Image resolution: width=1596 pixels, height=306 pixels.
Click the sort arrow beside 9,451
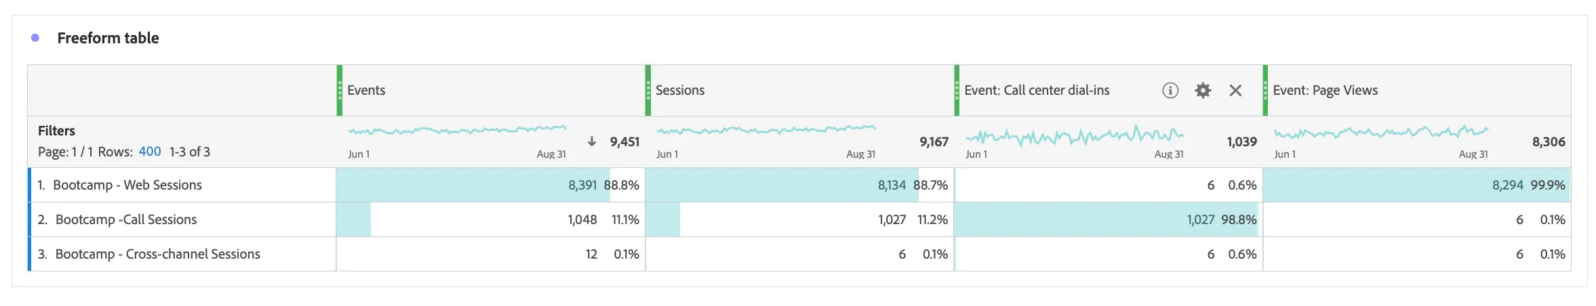[592, 141]
